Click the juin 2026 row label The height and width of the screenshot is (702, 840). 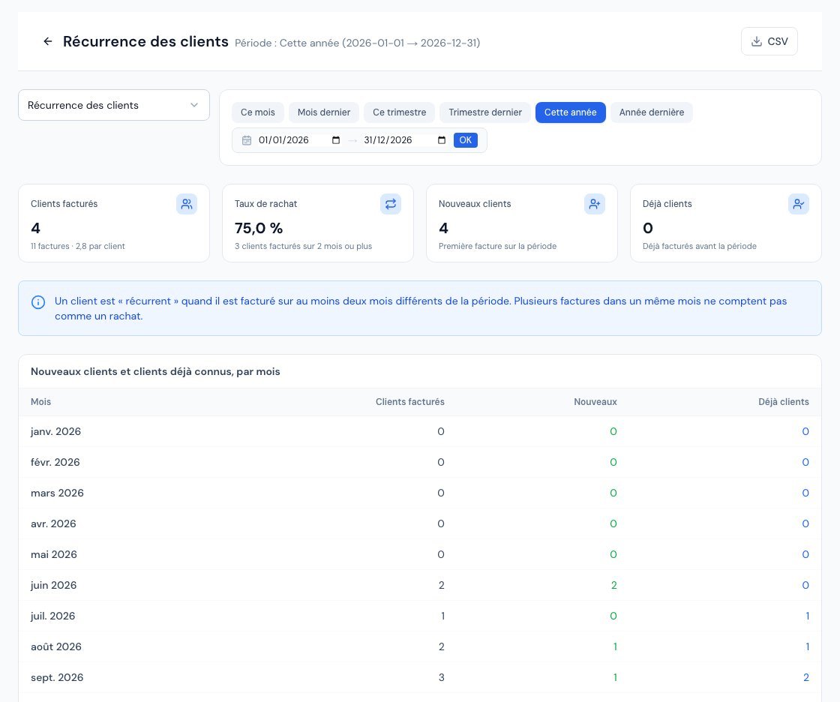(53, 585)
